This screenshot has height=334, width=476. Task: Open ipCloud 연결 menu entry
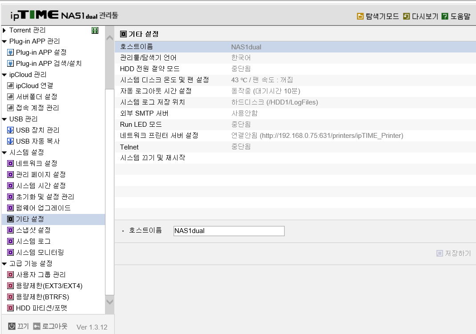[34, 85]
